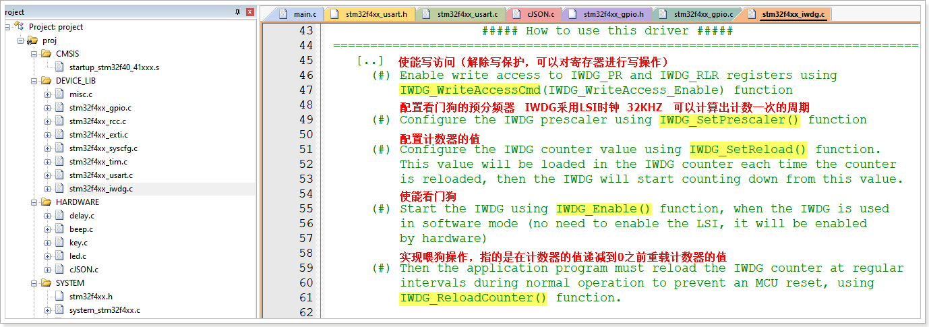Expand delay.c dependencies
929x327 pixels.
tap(48, 216)
